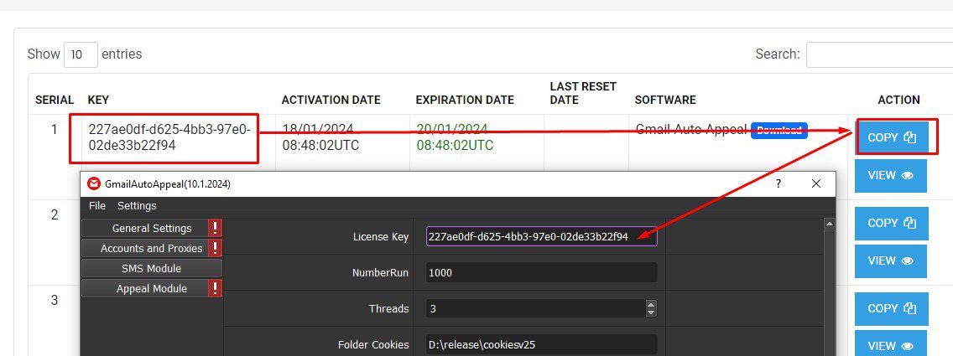Sort table by SOFTWARE column header

[x=665, y=100]
